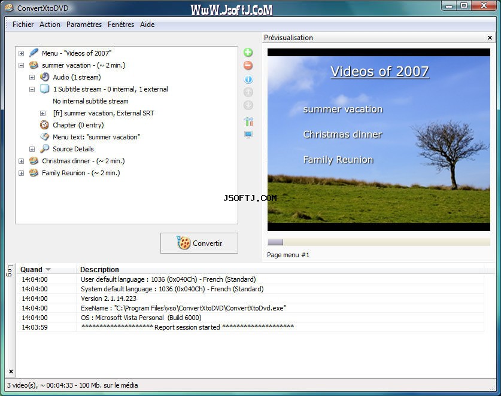Click the Menu text tag icon
501x396 pixels.
click(44, 136)
